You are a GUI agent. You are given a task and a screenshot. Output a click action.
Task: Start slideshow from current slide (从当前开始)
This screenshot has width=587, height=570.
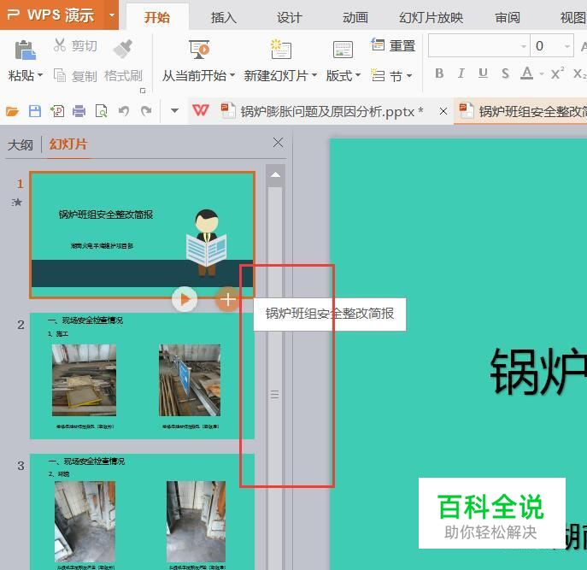(x=199, y=50)
